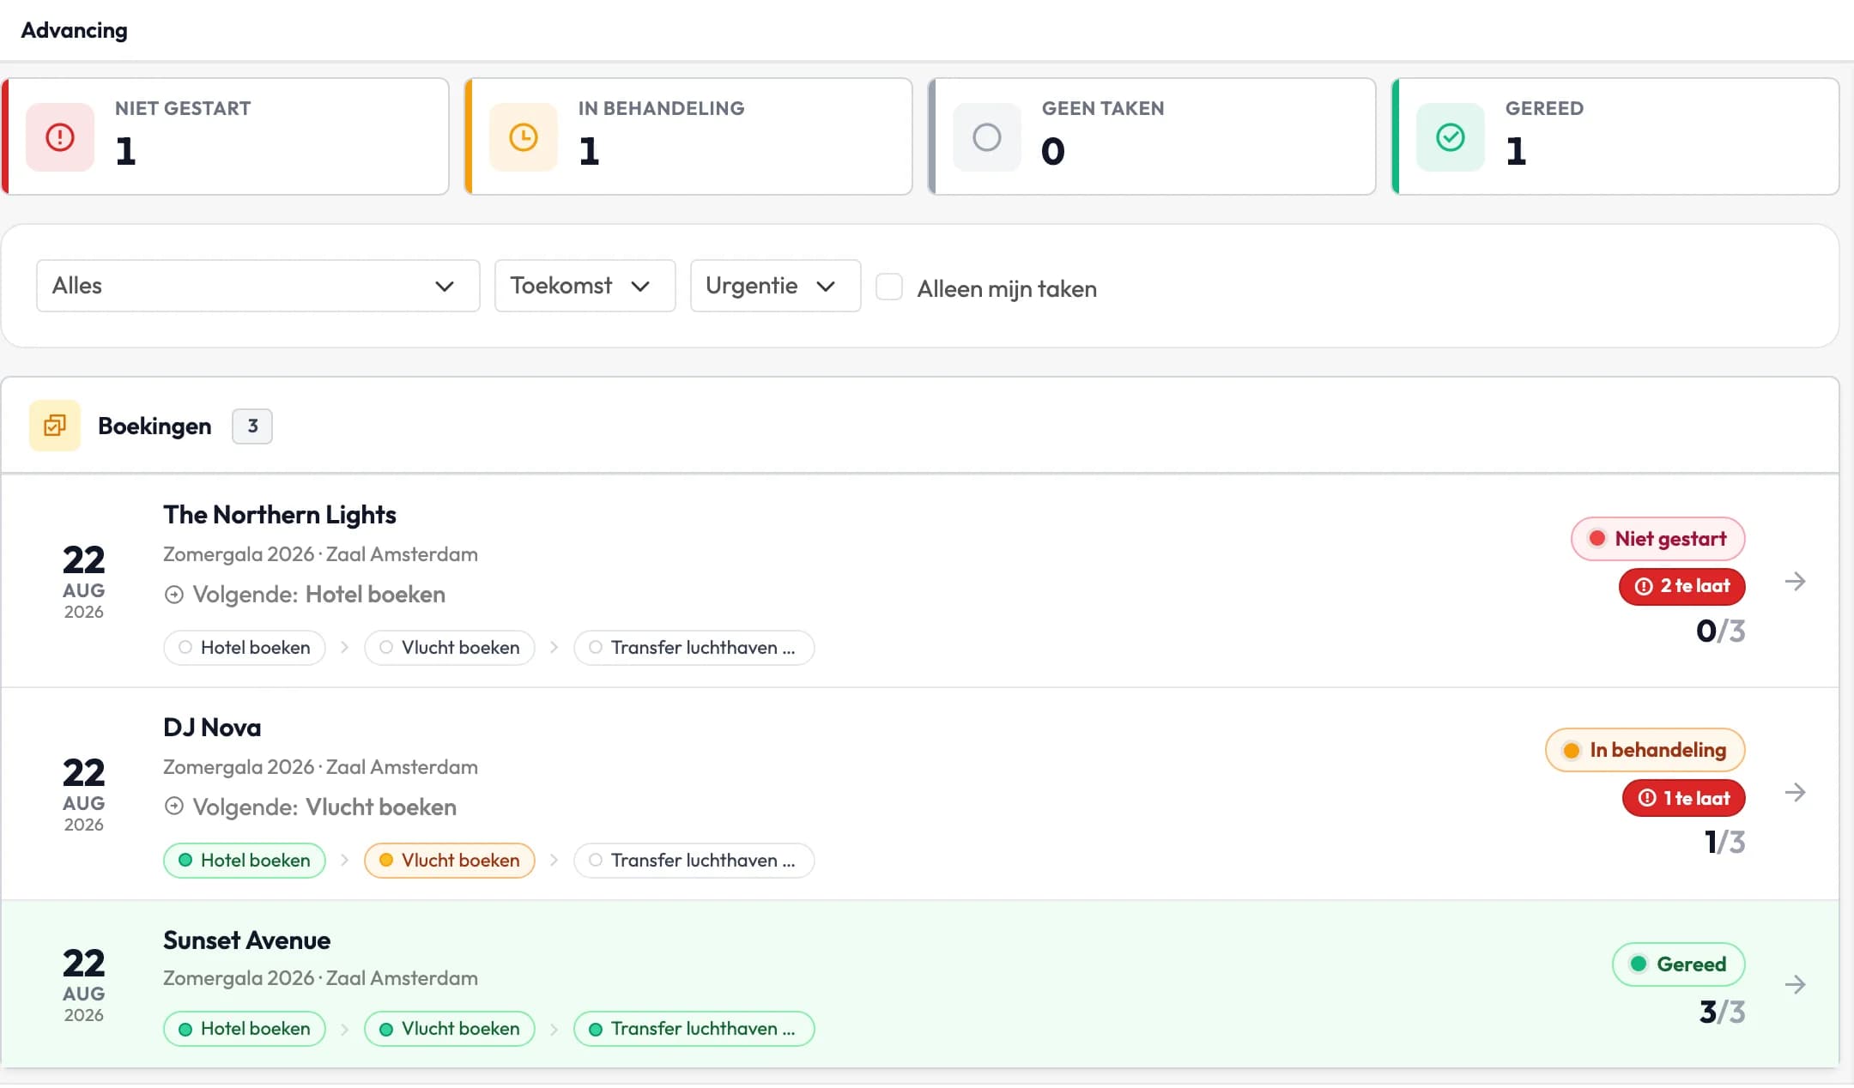The height and width of the screenshot is (1088, 1854).
Task: Open Sunset Avenue booking via arrow icon
Action: point(1795,985)
